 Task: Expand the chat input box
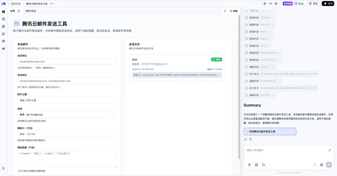330,150
